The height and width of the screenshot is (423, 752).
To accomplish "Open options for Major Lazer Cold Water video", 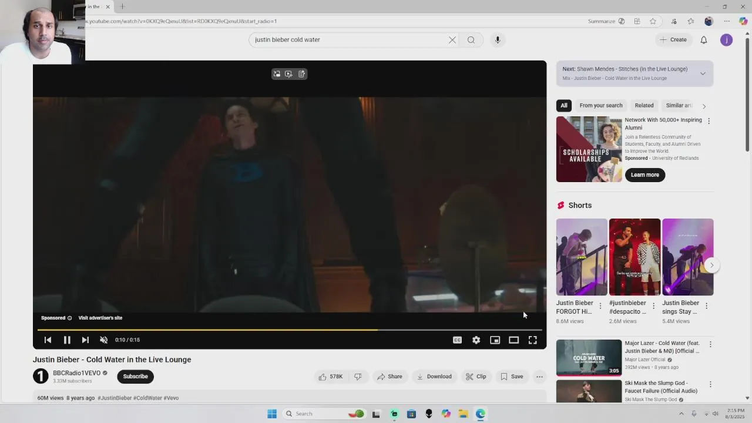I will point(710,344).
